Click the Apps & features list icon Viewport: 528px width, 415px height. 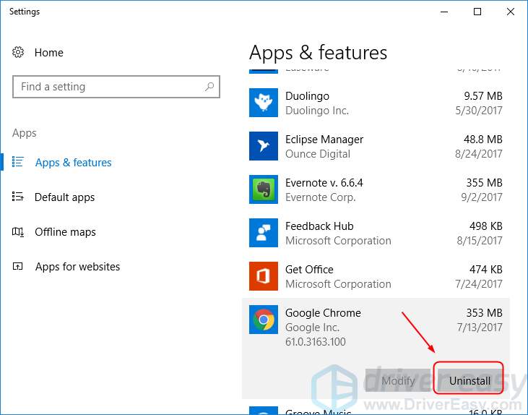[17, 162]
